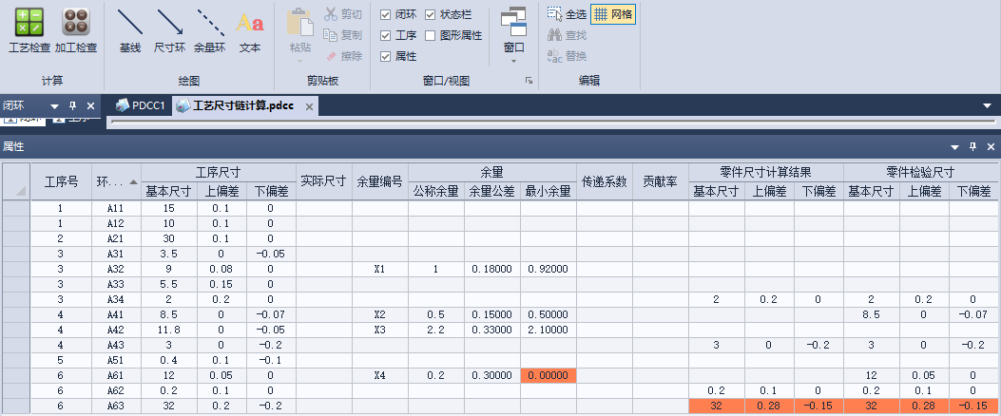Click the 全选 select all button
Image resolution: width=1001 pixels, height=416 pixels.
(567, 14)
